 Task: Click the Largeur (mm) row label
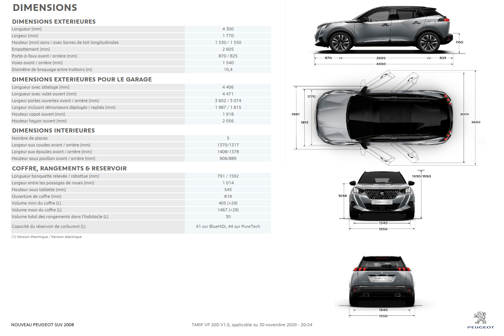pyautogui.click(x=25, y=36)
